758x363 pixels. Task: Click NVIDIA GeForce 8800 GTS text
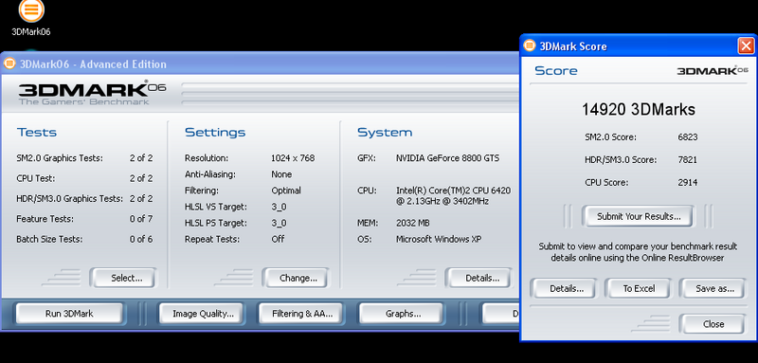click(x=447, y=158)
